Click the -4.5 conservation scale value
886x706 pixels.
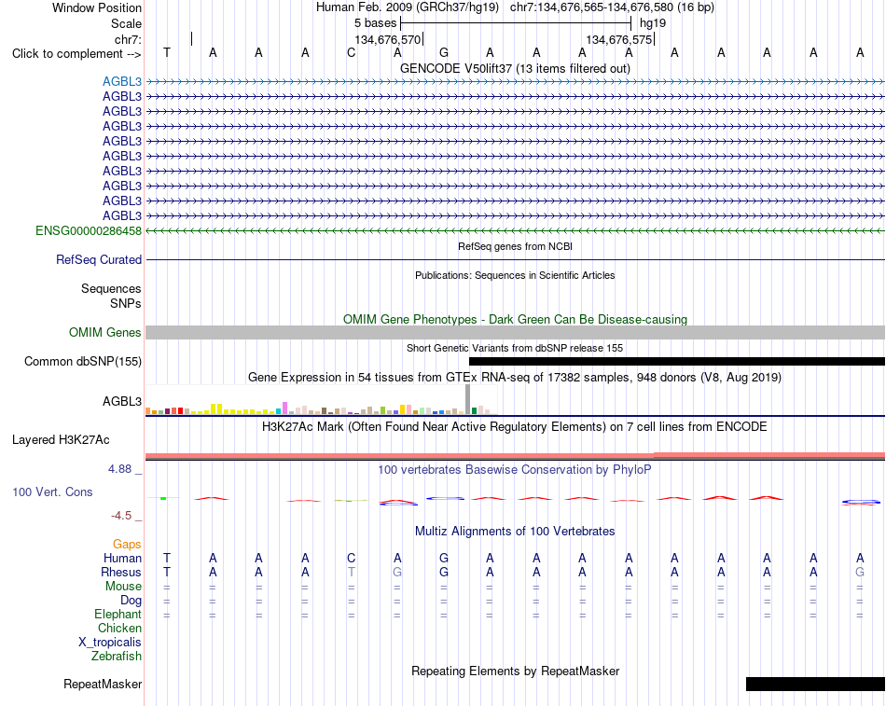[x=121, y=516]
